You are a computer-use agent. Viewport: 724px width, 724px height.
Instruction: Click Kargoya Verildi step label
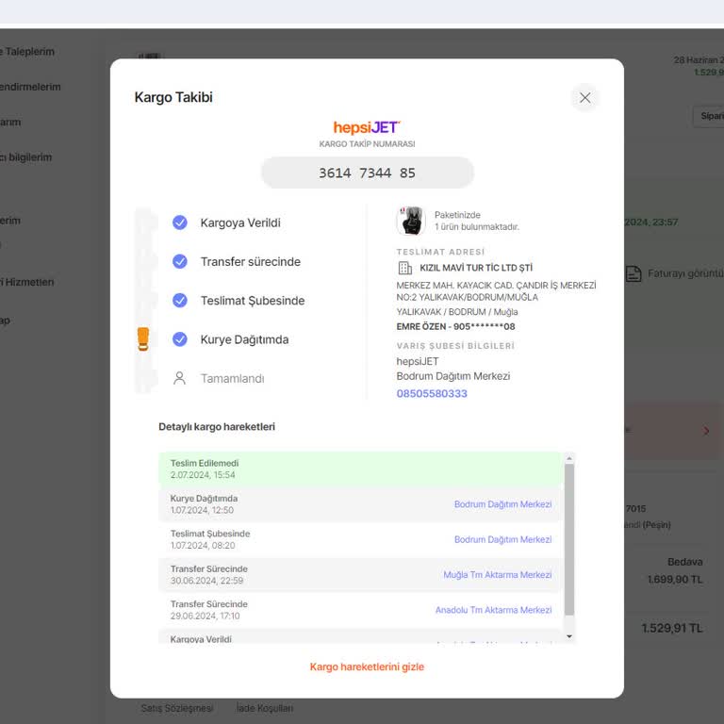point(240,222)
